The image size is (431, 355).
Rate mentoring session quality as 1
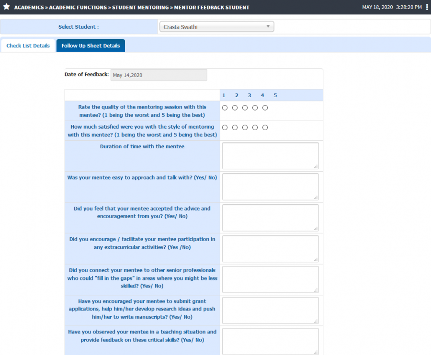pos(225,108)
